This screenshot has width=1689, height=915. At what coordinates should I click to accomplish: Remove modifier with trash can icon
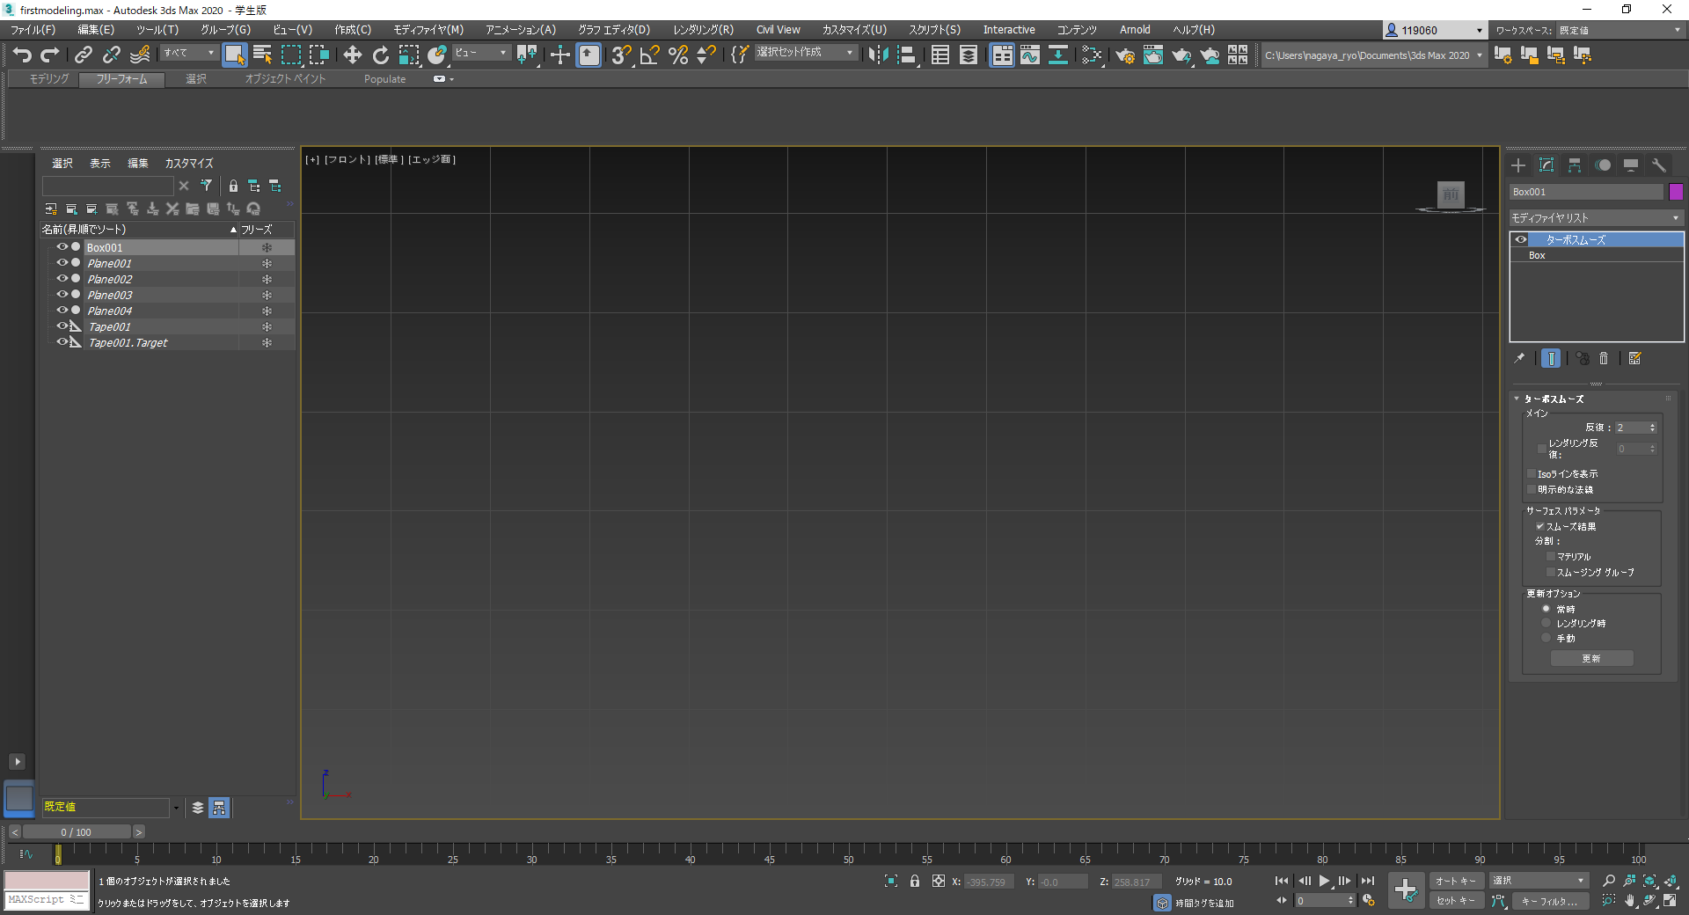[x=1604, y=358]
